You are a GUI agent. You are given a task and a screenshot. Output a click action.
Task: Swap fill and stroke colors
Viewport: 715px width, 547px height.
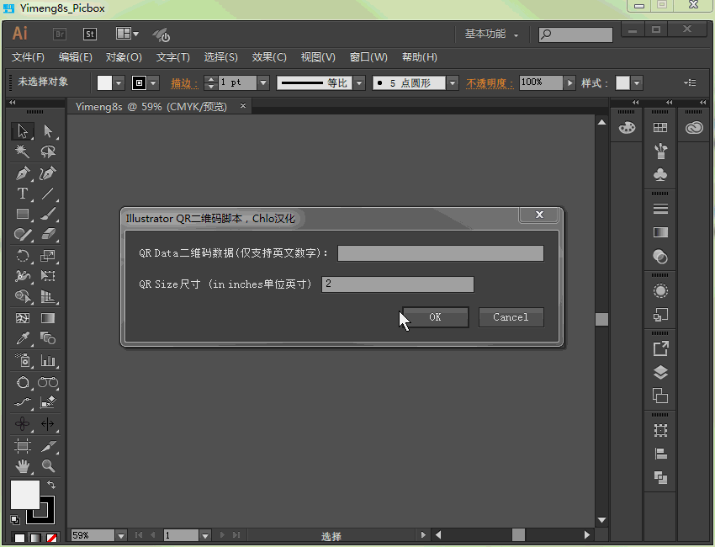tap(51, 485)
